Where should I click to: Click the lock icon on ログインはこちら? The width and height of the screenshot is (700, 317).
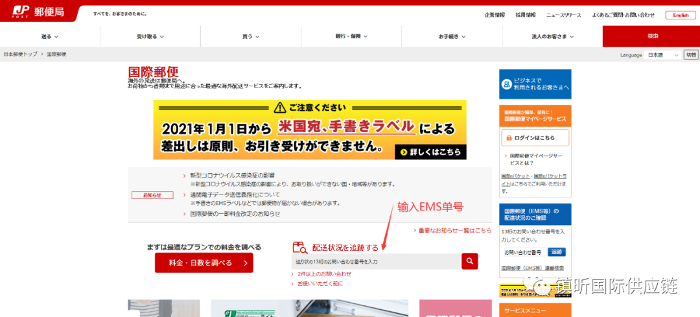(x=509, y=138)
